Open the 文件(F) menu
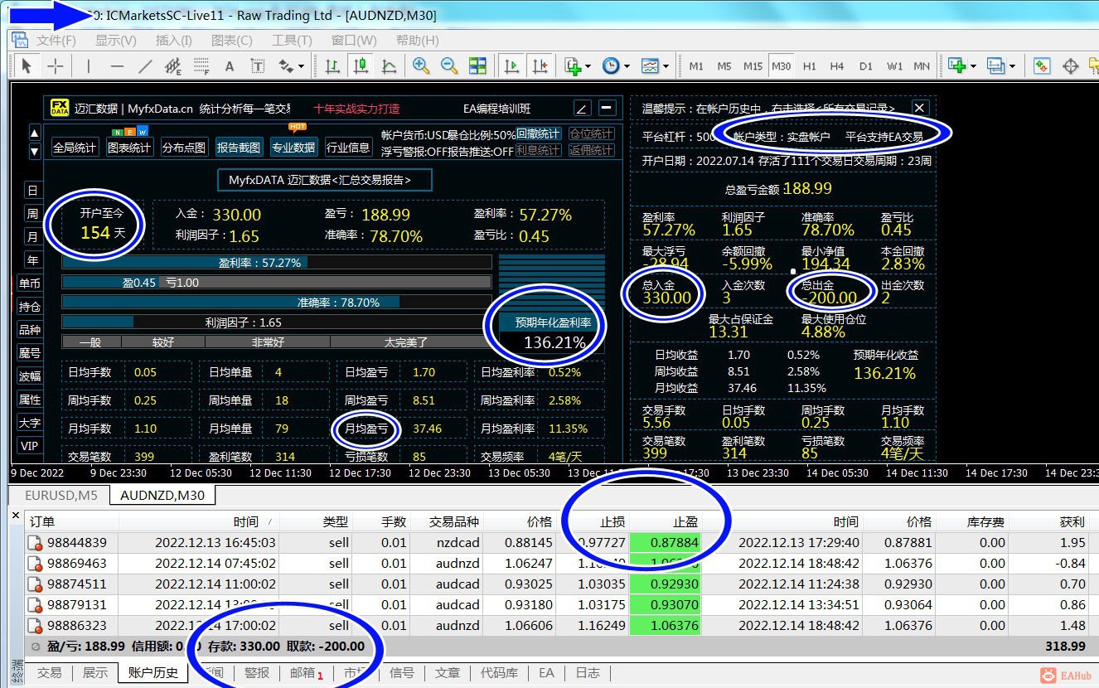 click(56, 41)
